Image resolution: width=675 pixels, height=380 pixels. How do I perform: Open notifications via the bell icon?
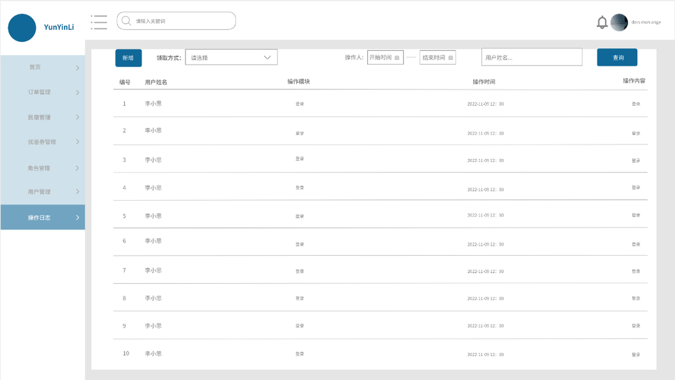(x=602, y=22)
